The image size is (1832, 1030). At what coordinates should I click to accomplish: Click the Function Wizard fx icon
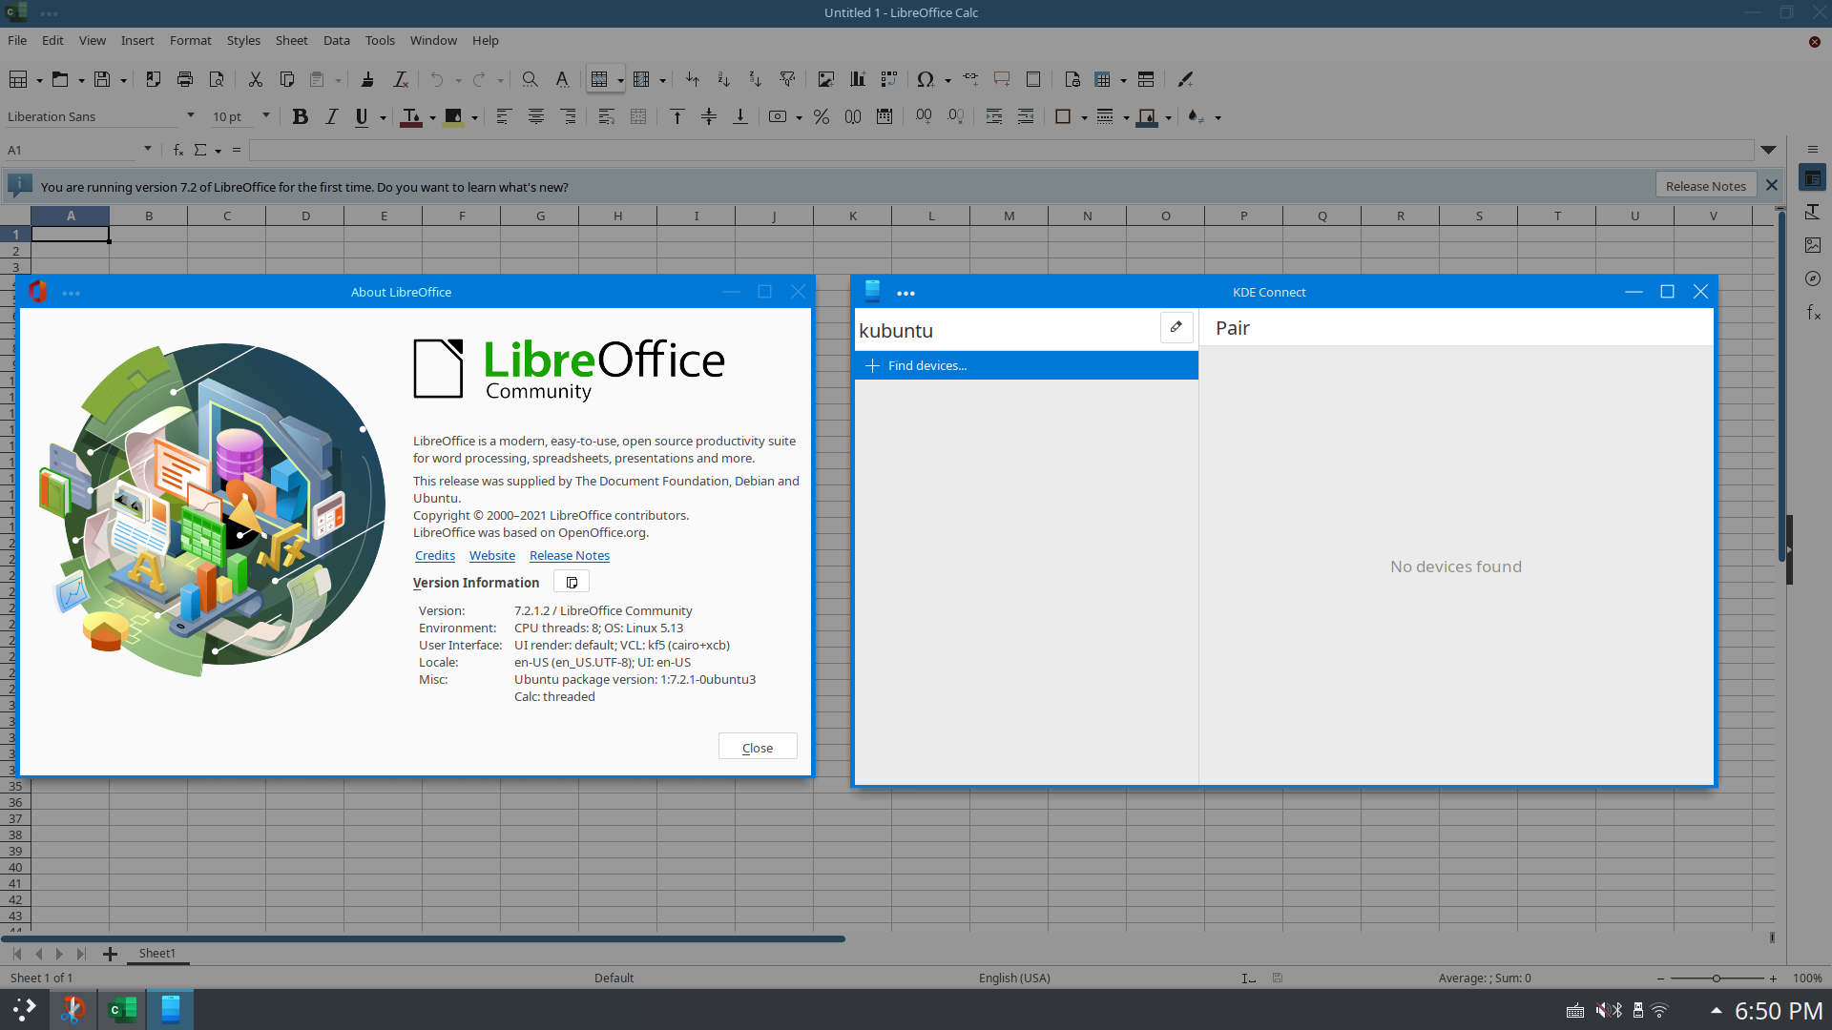[x=177, y=150]
